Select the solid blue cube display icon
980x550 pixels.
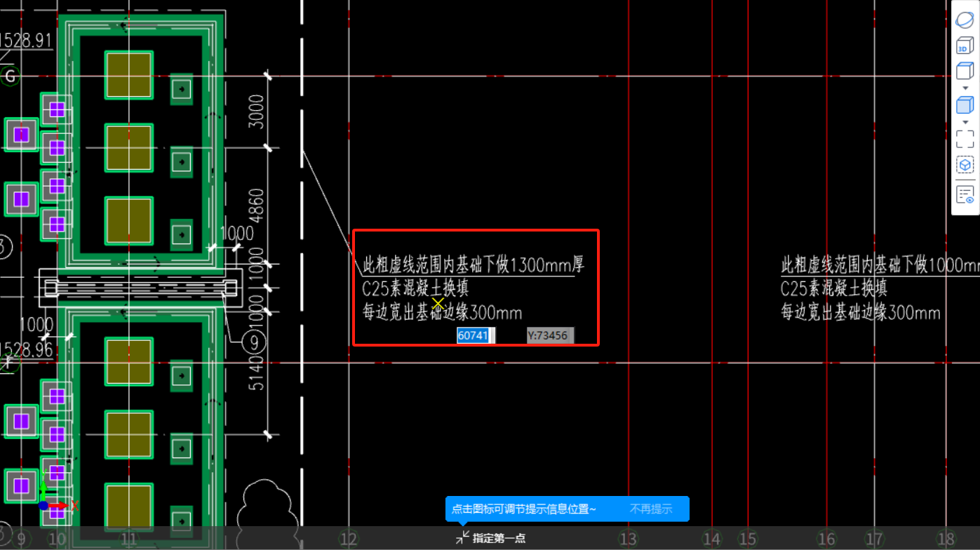pyautogui.click(x=965, y=106)
